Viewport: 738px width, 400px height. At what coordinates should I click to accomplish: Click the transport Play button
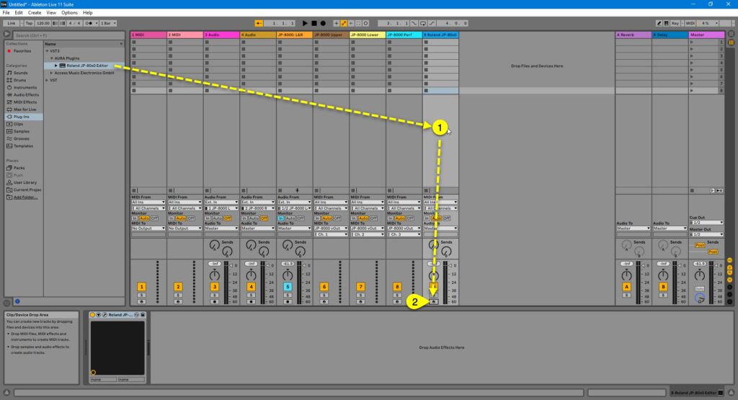tap(305, 23)
